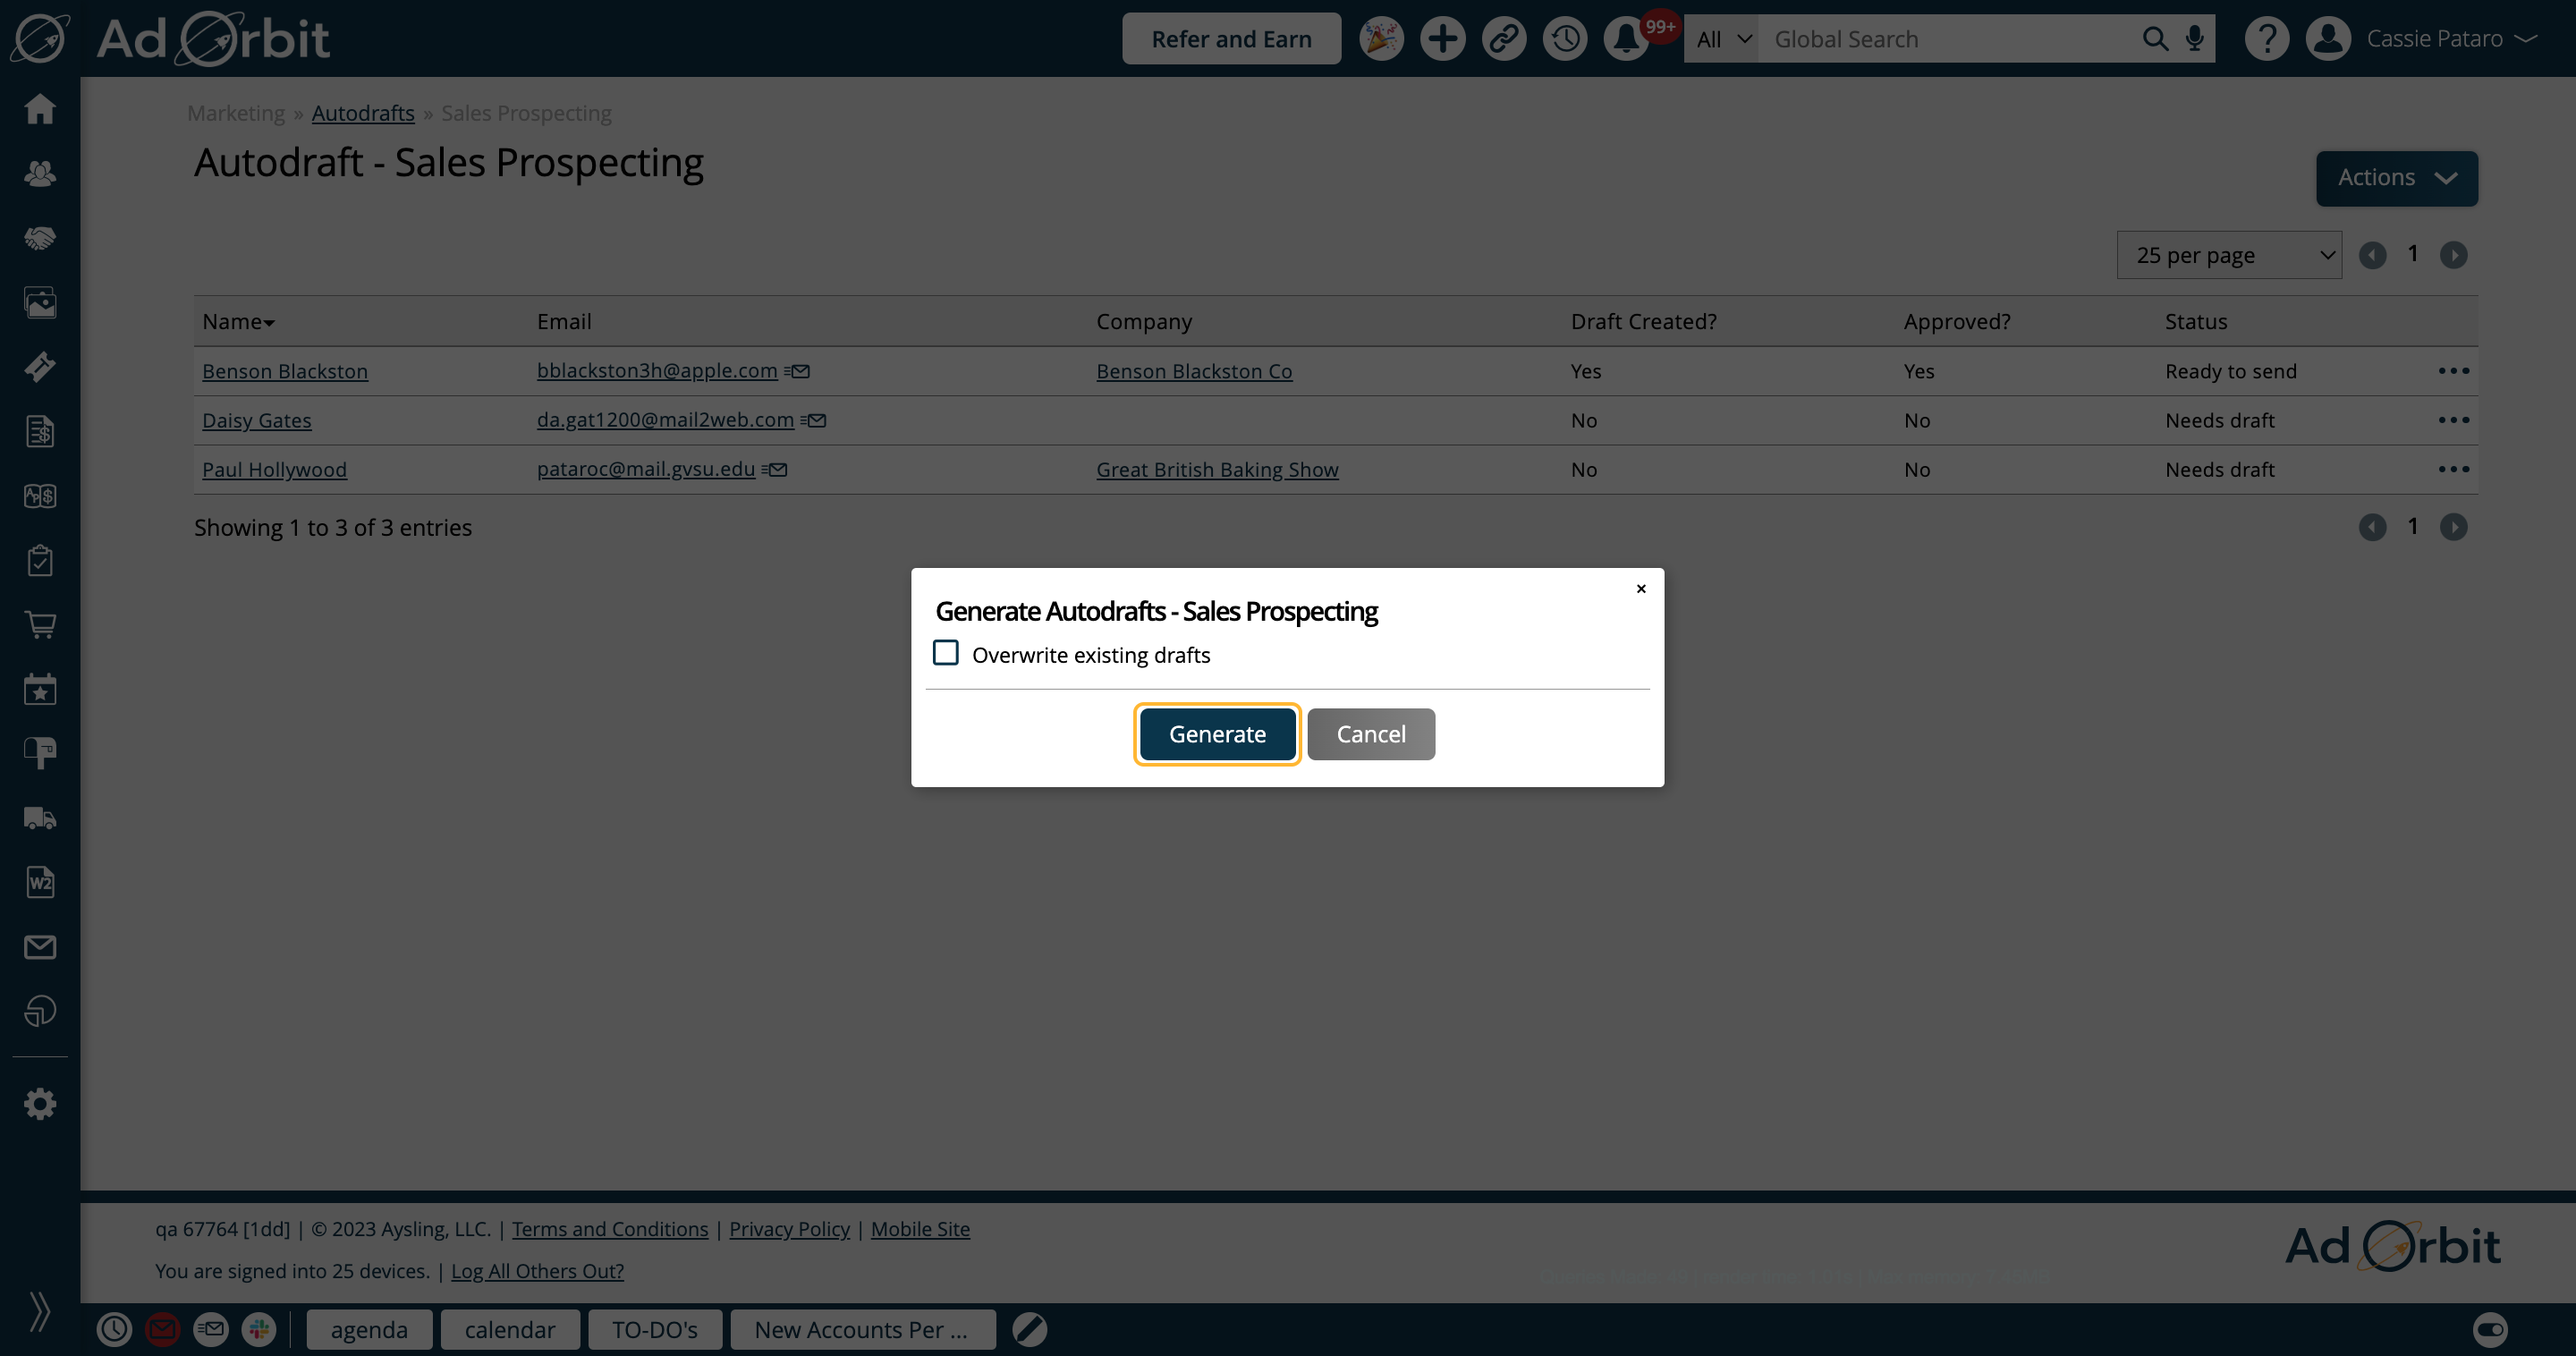
Task: Open the All search filter dropdown
Action: [x=1721, y=39]
